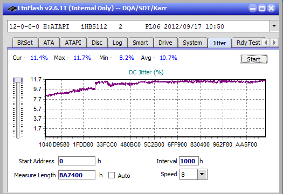Switch to the ATA tab

[x=49, y=43]
